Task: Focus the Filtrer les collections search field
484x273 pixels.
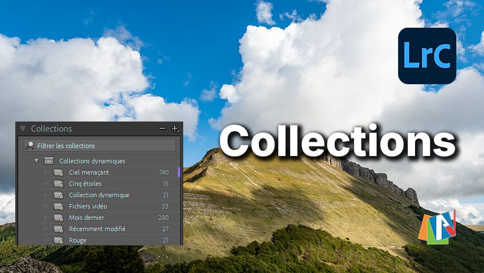Action: point(100,146)
